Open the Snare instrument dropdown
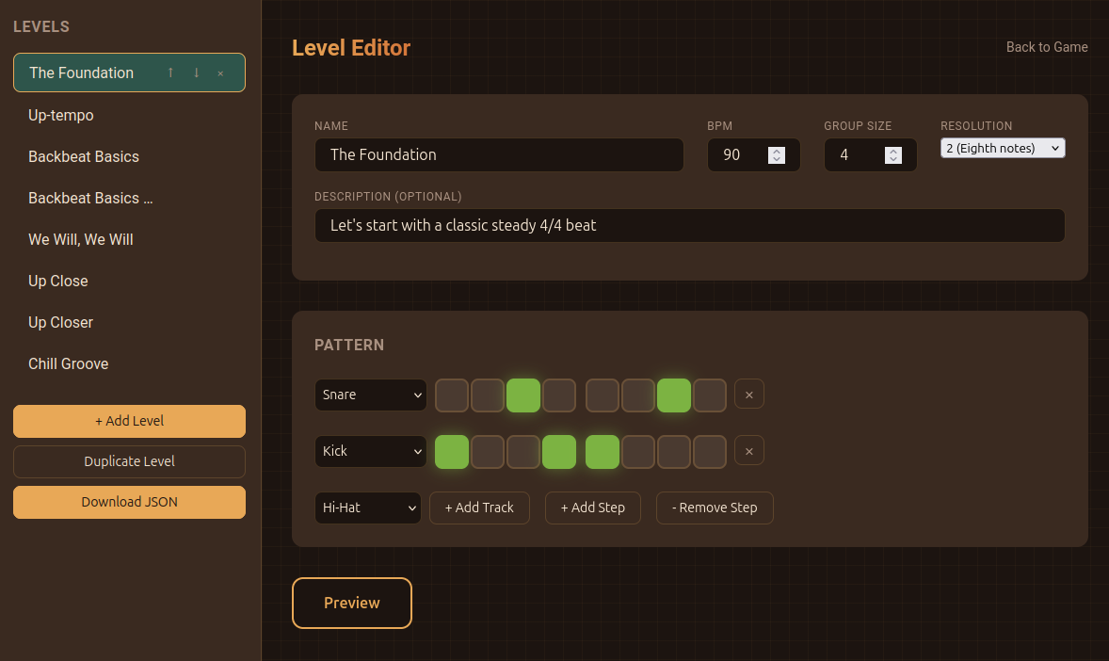Image resolution: width=1109 pixels, height=661 pixels. (x=371, y=395)
